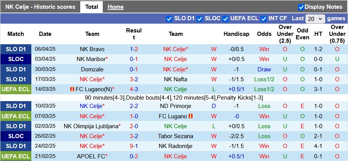Click the 4-3 score against FC Lugano
This screenshot has height=161, width=348.
click(134, 89)
